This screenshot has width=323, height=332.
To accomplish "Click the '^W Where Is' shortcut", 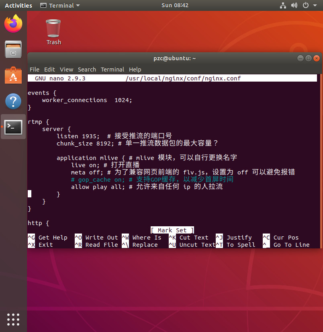I will click(141, 238).
